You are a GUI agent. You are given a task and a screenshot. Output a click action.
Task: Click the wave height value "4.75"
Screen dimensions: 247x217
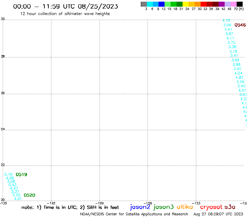click(226, 20)
